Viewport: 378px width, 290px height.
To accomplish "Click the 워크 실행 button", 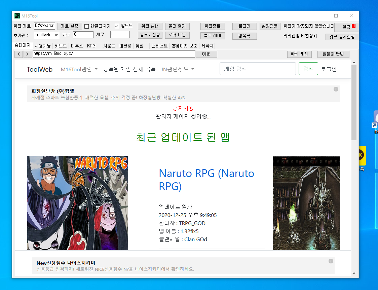I will point(150,26).
